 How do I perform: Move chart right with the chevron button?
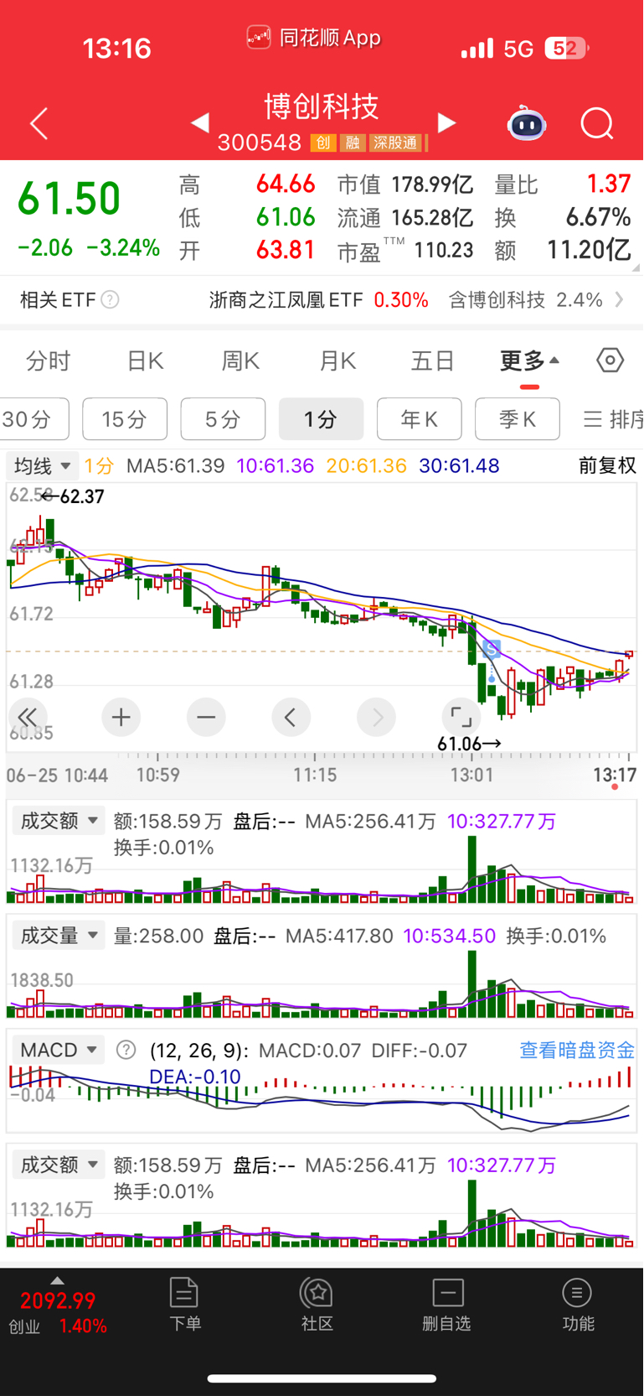pyautogui.click(x=377, y=718)
